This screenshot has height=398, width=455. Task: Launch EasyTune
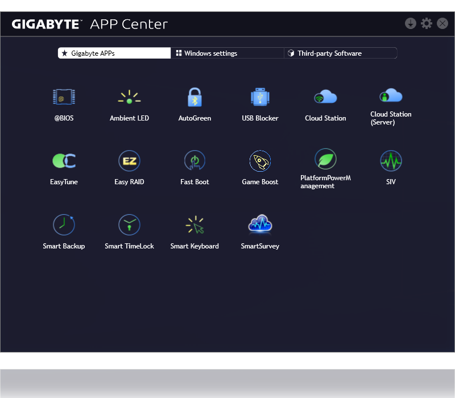pyautogui.click(x=64, y=161)
